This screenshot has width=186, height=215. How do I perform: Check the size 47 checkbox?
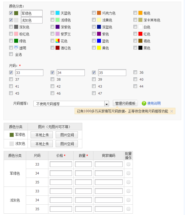tap(94, 93)
